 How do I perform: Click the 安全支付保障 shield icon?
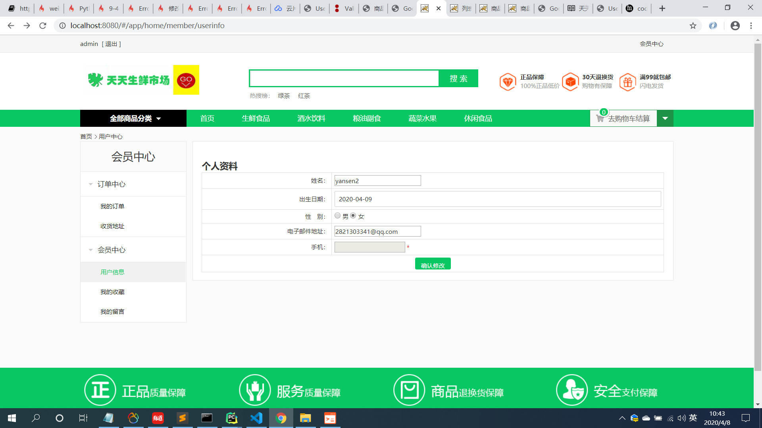[572, 390]
